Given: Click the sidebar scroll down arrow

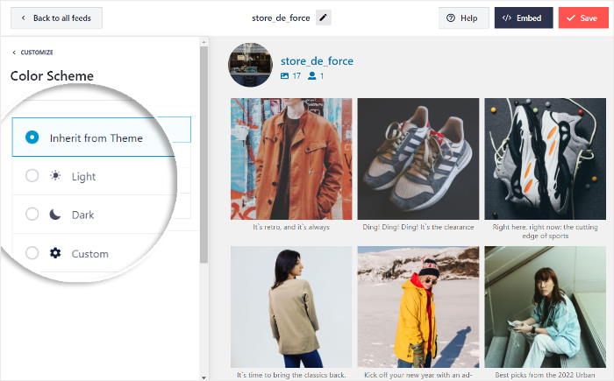Looking at the screenshot, I should (x=203, y=377).
